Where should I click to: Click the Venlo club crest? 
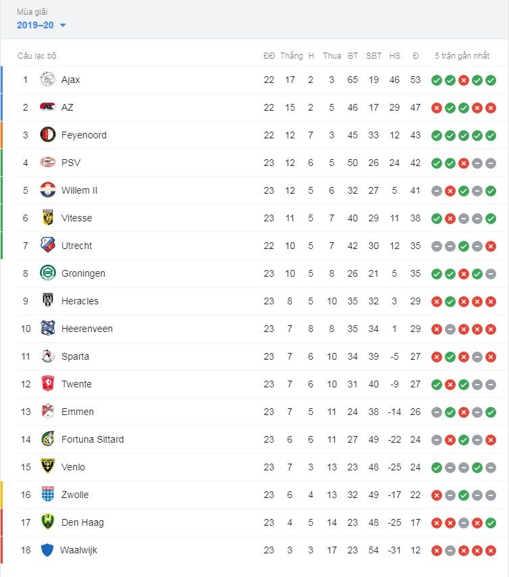click(47, 466)
